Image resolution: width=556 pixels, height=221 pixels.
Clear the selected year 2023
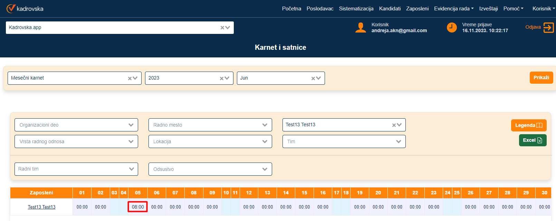[222, 79]
